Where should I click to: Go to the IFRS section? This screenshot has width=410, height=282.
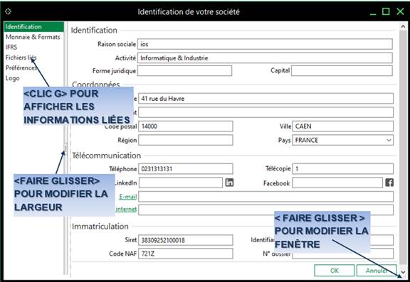tap(11, 47)
